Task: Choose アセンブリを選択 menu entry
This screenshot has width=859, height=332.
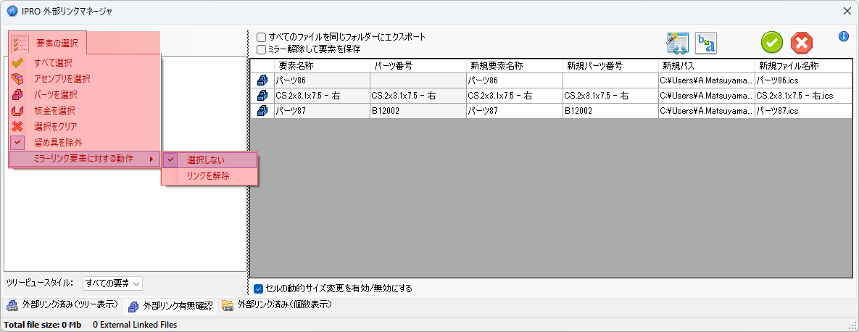Action: (x=85, y=79)
